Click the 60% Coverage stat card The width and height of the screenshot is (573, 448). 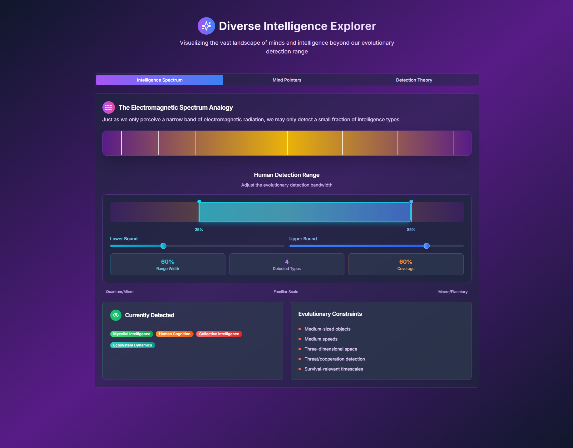tap(405, 264)
